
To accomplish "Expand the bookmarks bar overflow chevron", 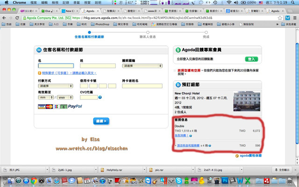I will [x=277, y=24].
